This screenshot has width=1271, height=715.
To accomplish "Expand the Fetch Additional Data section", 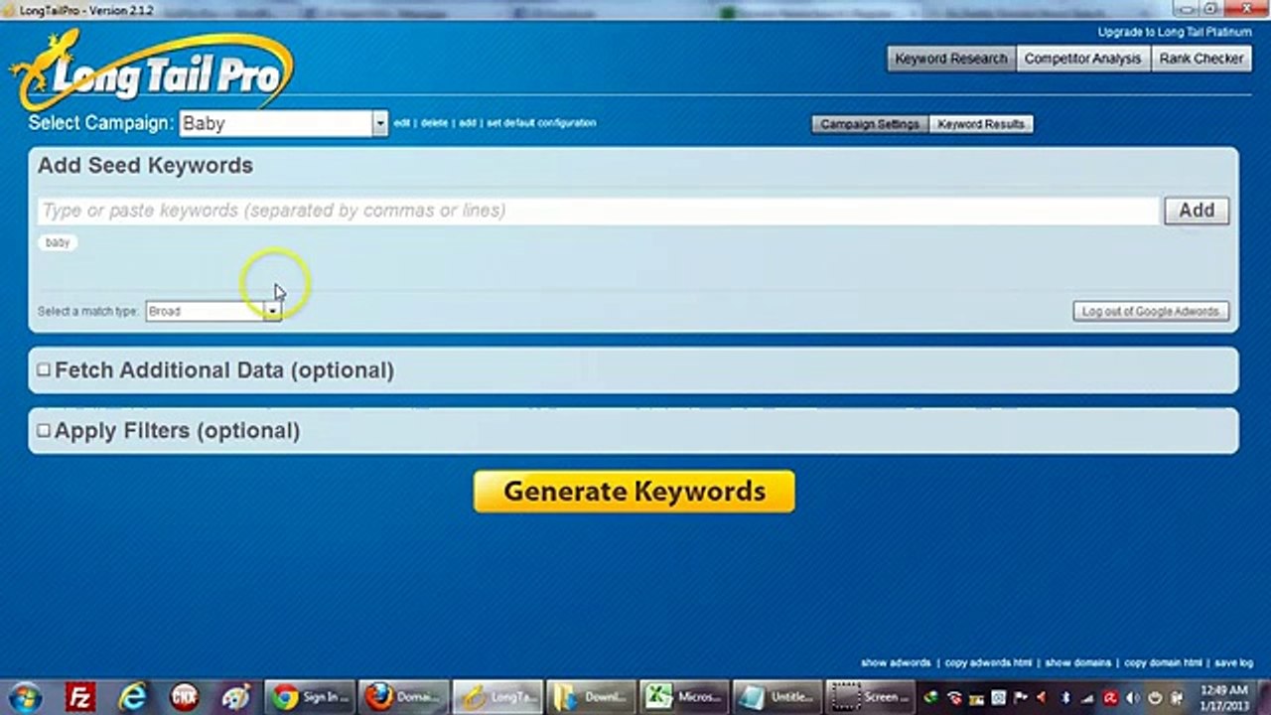I will [x=44, y=369].
